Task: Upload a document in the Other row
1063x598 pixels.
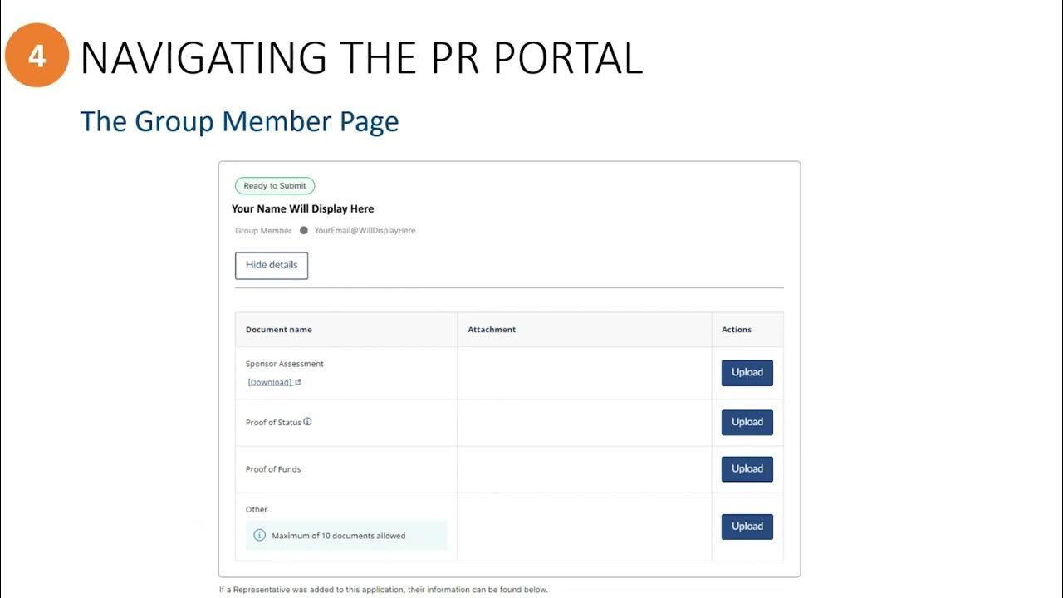Action: pos(747,527)
